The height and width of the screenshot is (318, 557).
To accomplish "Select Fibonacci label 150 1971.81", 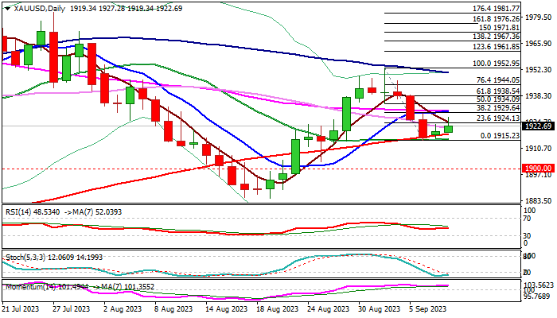I will [x=499, y=28].
